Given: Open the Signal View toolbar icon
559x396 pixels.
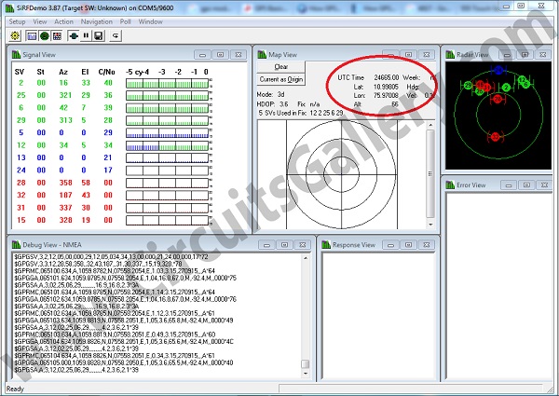Looking at the screenshot, I should pyautogui.click(x=32, y=35).
